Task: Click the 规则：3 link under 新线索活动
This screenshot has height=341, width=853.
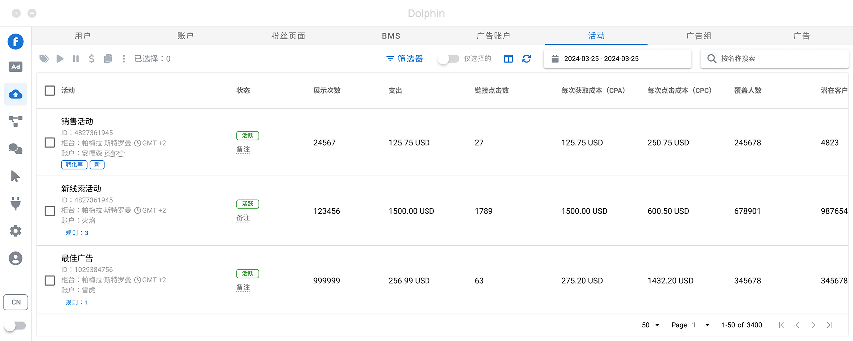Action: (x=77, y=233)
